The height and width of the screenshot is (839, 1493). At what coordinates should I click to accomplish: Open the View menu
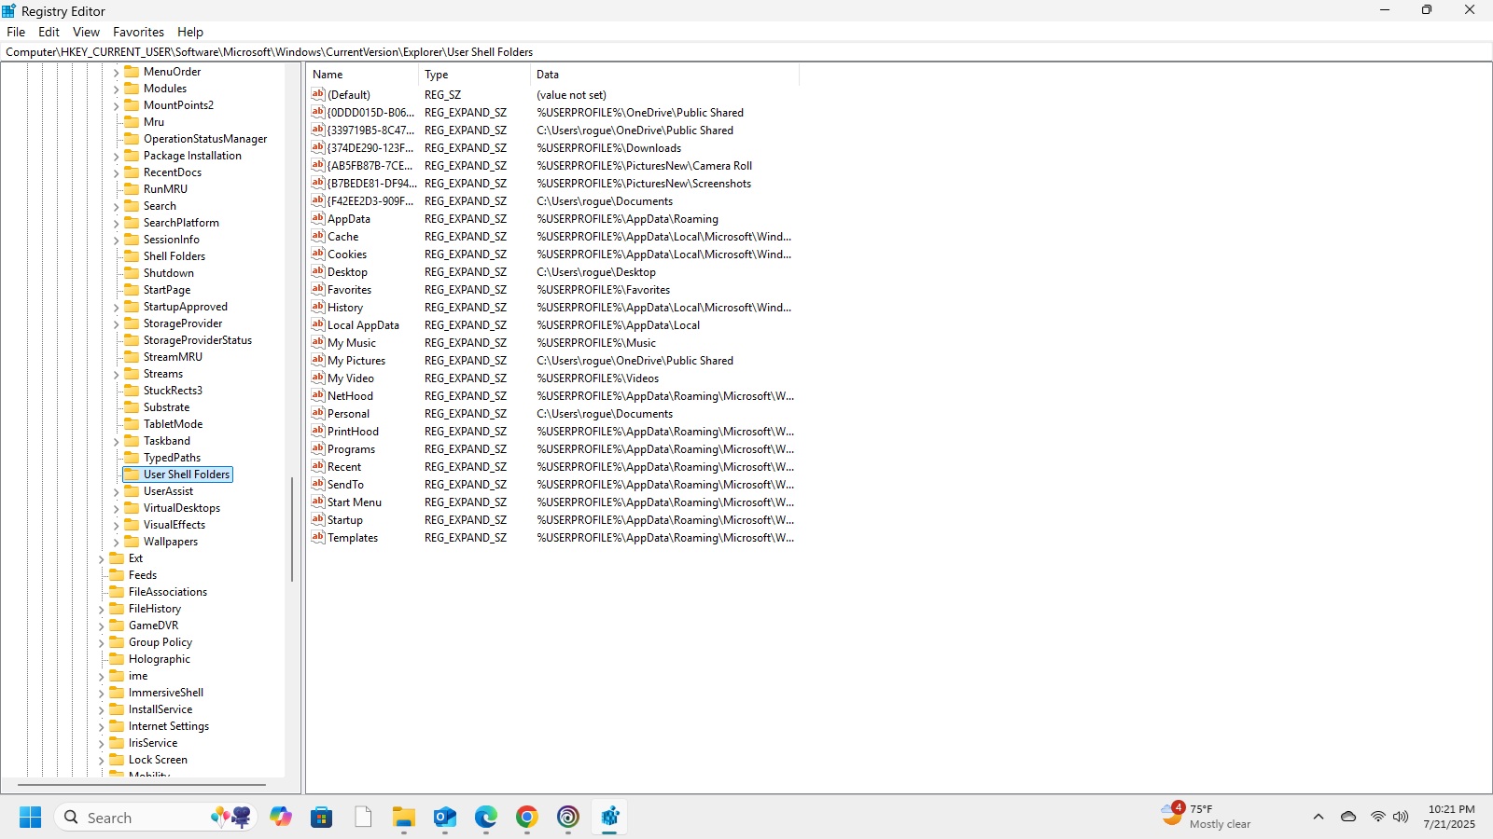[x=86, y=32]
